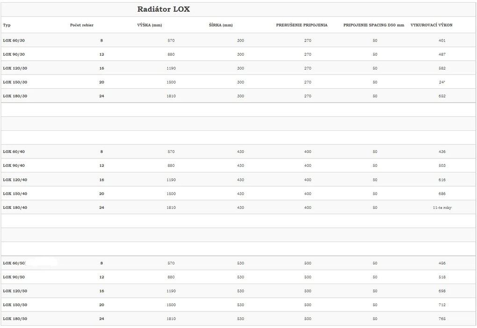The image size is (477, 328).
Task: Click the LOX 120/50 type cell
Action: pos(15,291)
